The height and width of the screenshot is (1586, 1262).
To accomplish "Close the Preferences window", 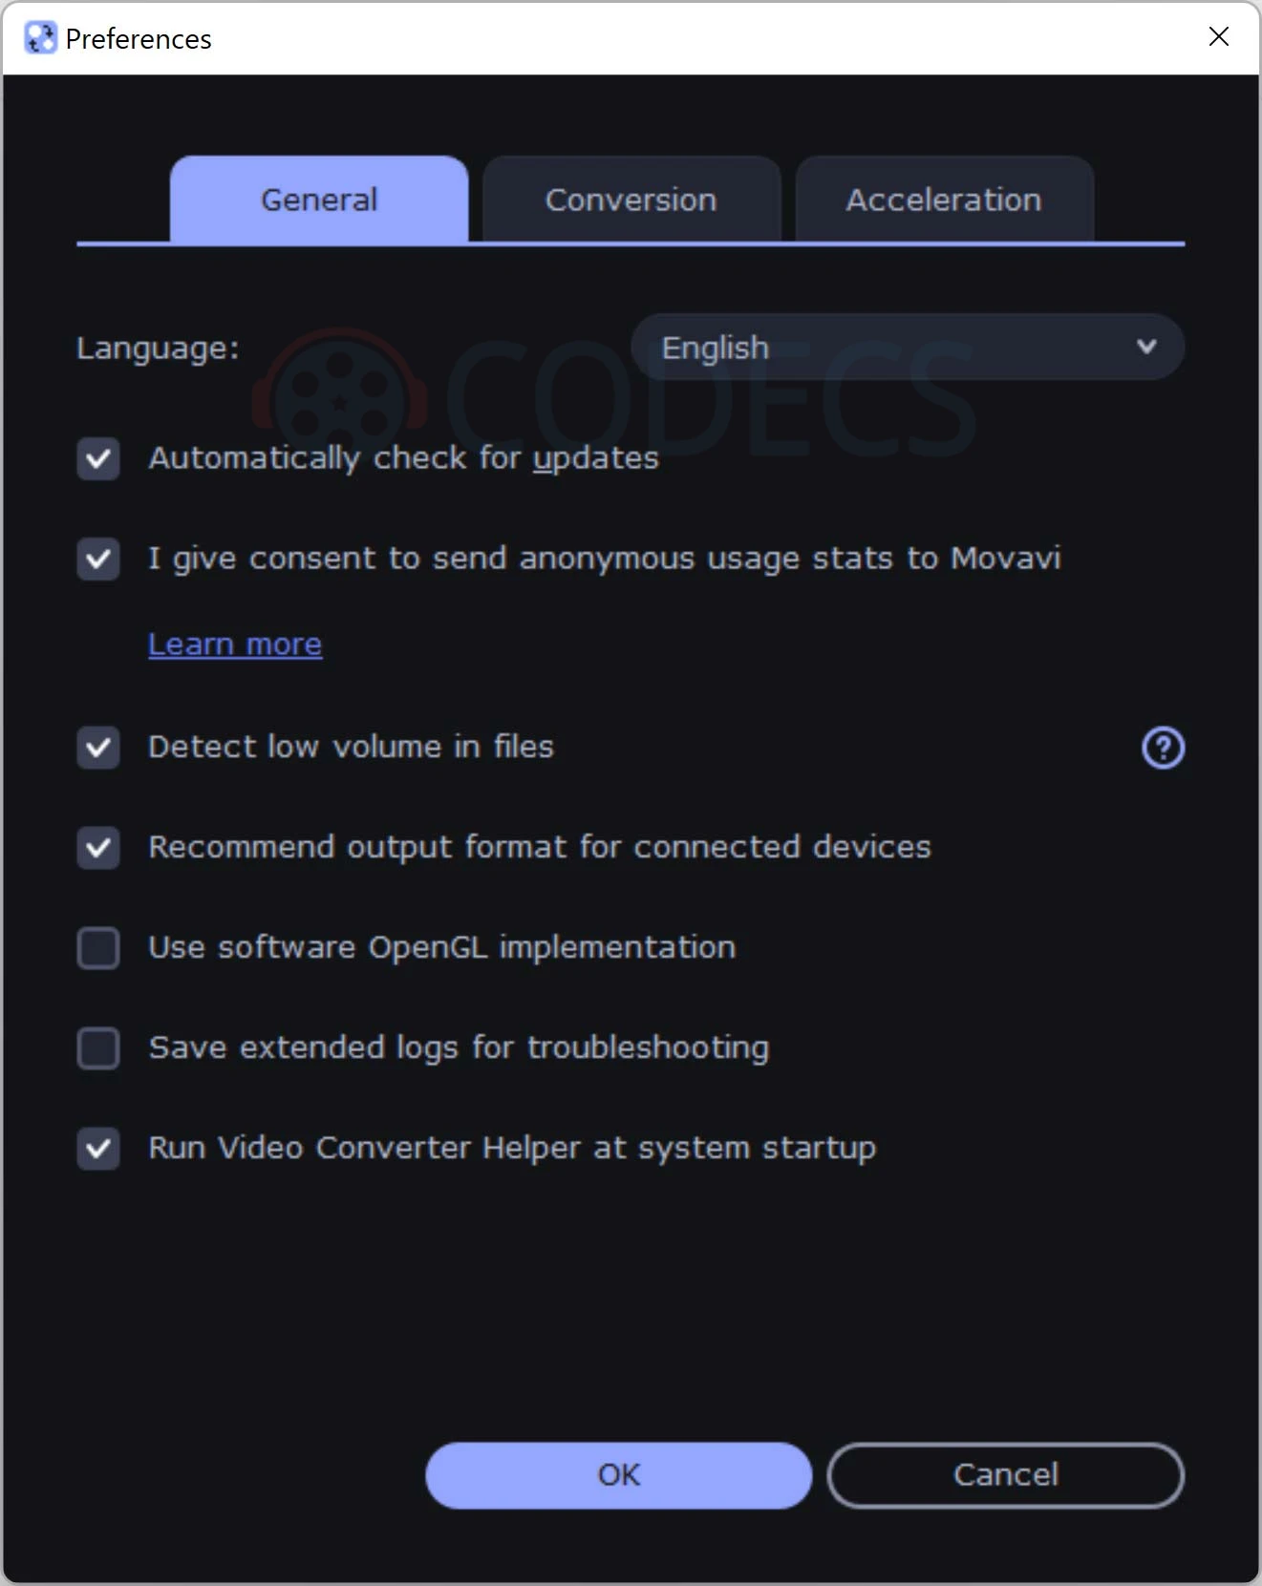I will click(x=1218, y=37).
